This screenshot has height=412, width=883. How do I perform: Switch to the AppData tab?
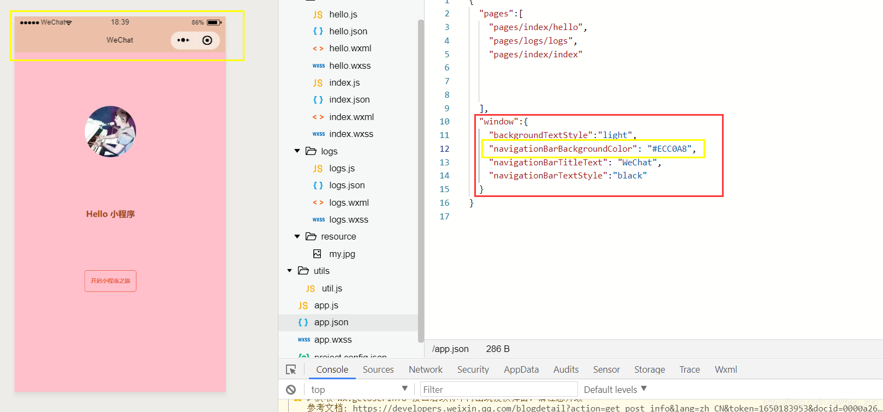[521, 369]
